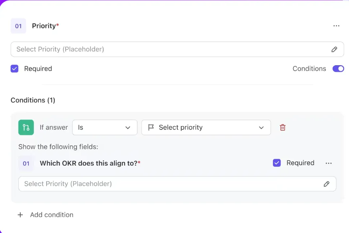349x233 pixels.
Task: Click the pencil edit icon on Select Priority field
Action: pos(334,49)
